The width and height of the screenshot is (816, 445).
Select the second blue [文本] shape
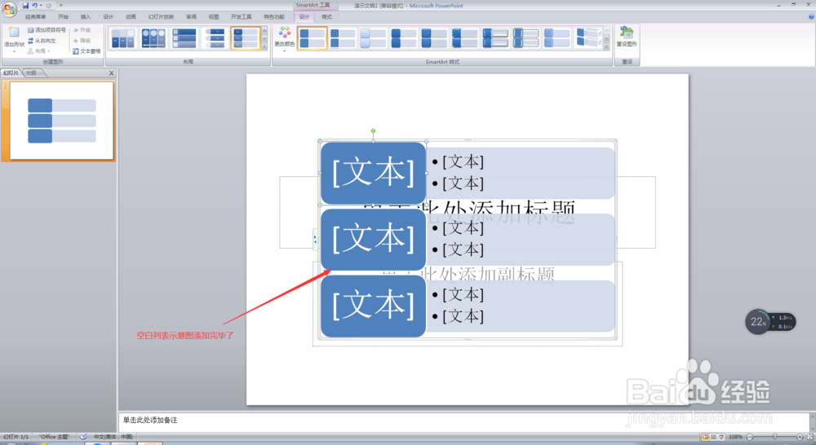click(x=373, y=240)
